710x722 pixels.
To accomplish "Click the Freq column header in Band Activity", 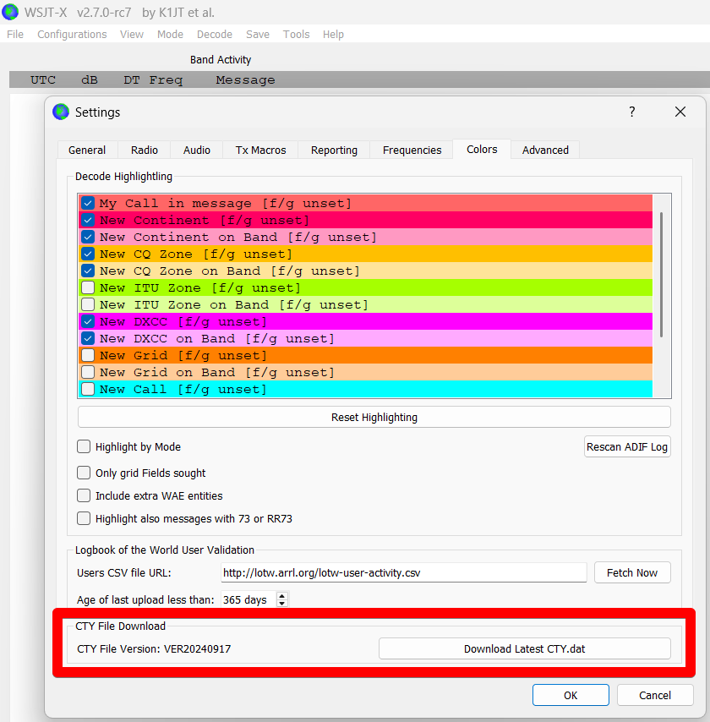I will tap(166, 80).
